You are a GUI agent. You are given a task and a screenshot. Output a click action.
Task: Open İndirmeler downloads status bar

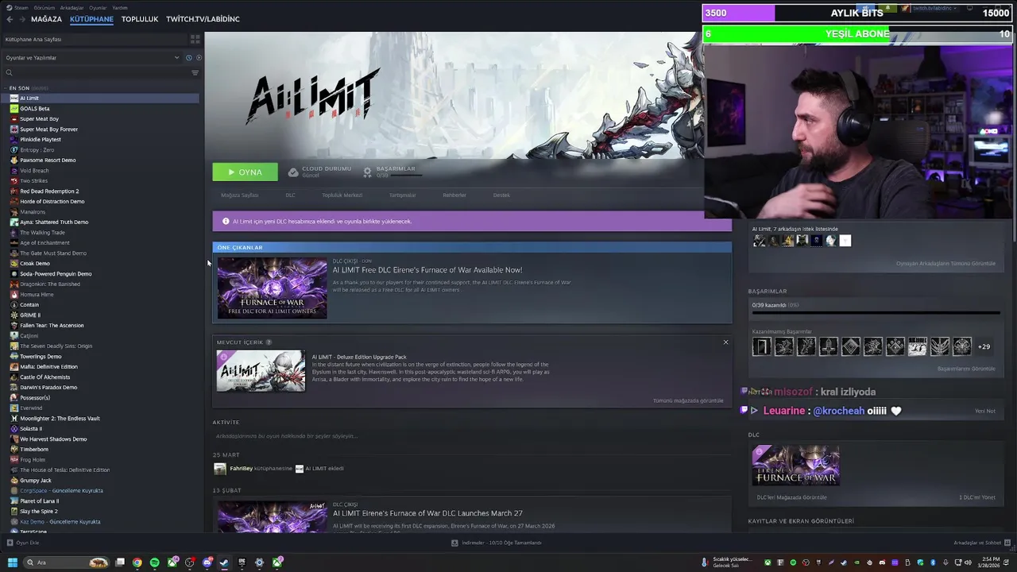pos(497,543)
